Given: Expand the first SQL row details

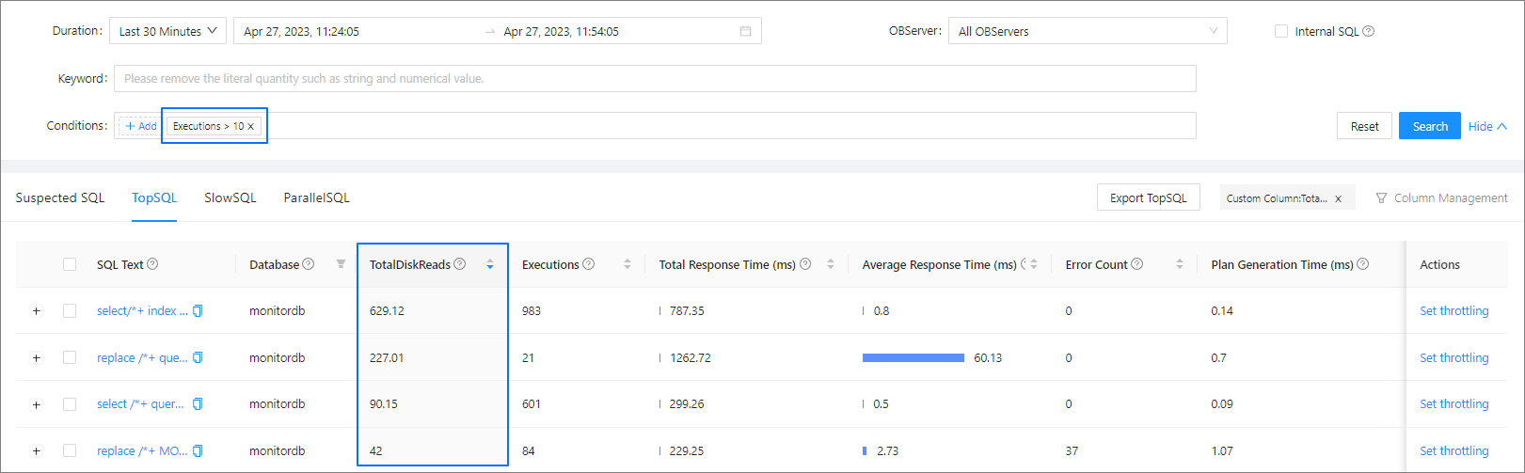Looking at the screenshot, I should (x=37, y=311).
